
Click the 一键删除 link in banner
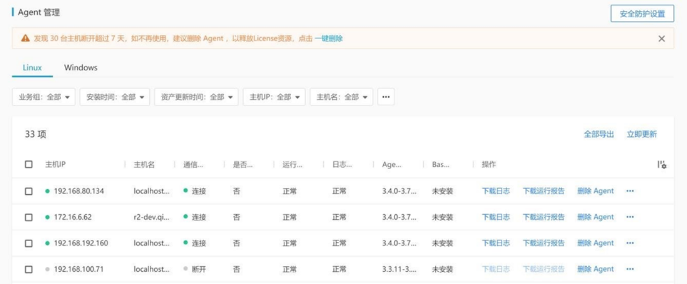[x=328, y=39]
